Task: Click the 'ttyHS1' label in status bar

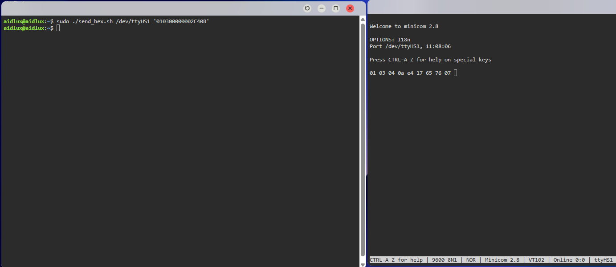Action: click(603, 260)
